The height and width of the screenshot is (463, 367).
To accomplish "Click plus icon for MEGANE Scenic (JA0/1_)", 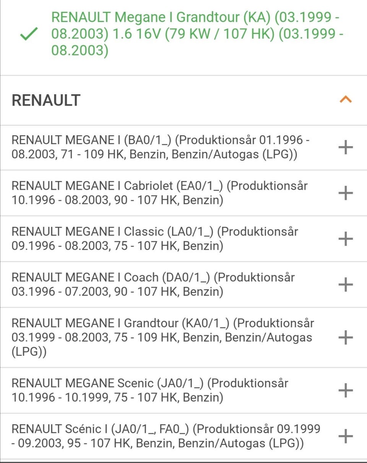I will [346, 390].
